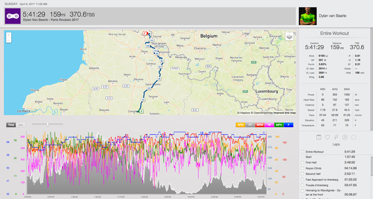The height and width of the screenshot is (199, 373).
Task: Select mile marker 48 on the route
Action: tap(159, 79)
